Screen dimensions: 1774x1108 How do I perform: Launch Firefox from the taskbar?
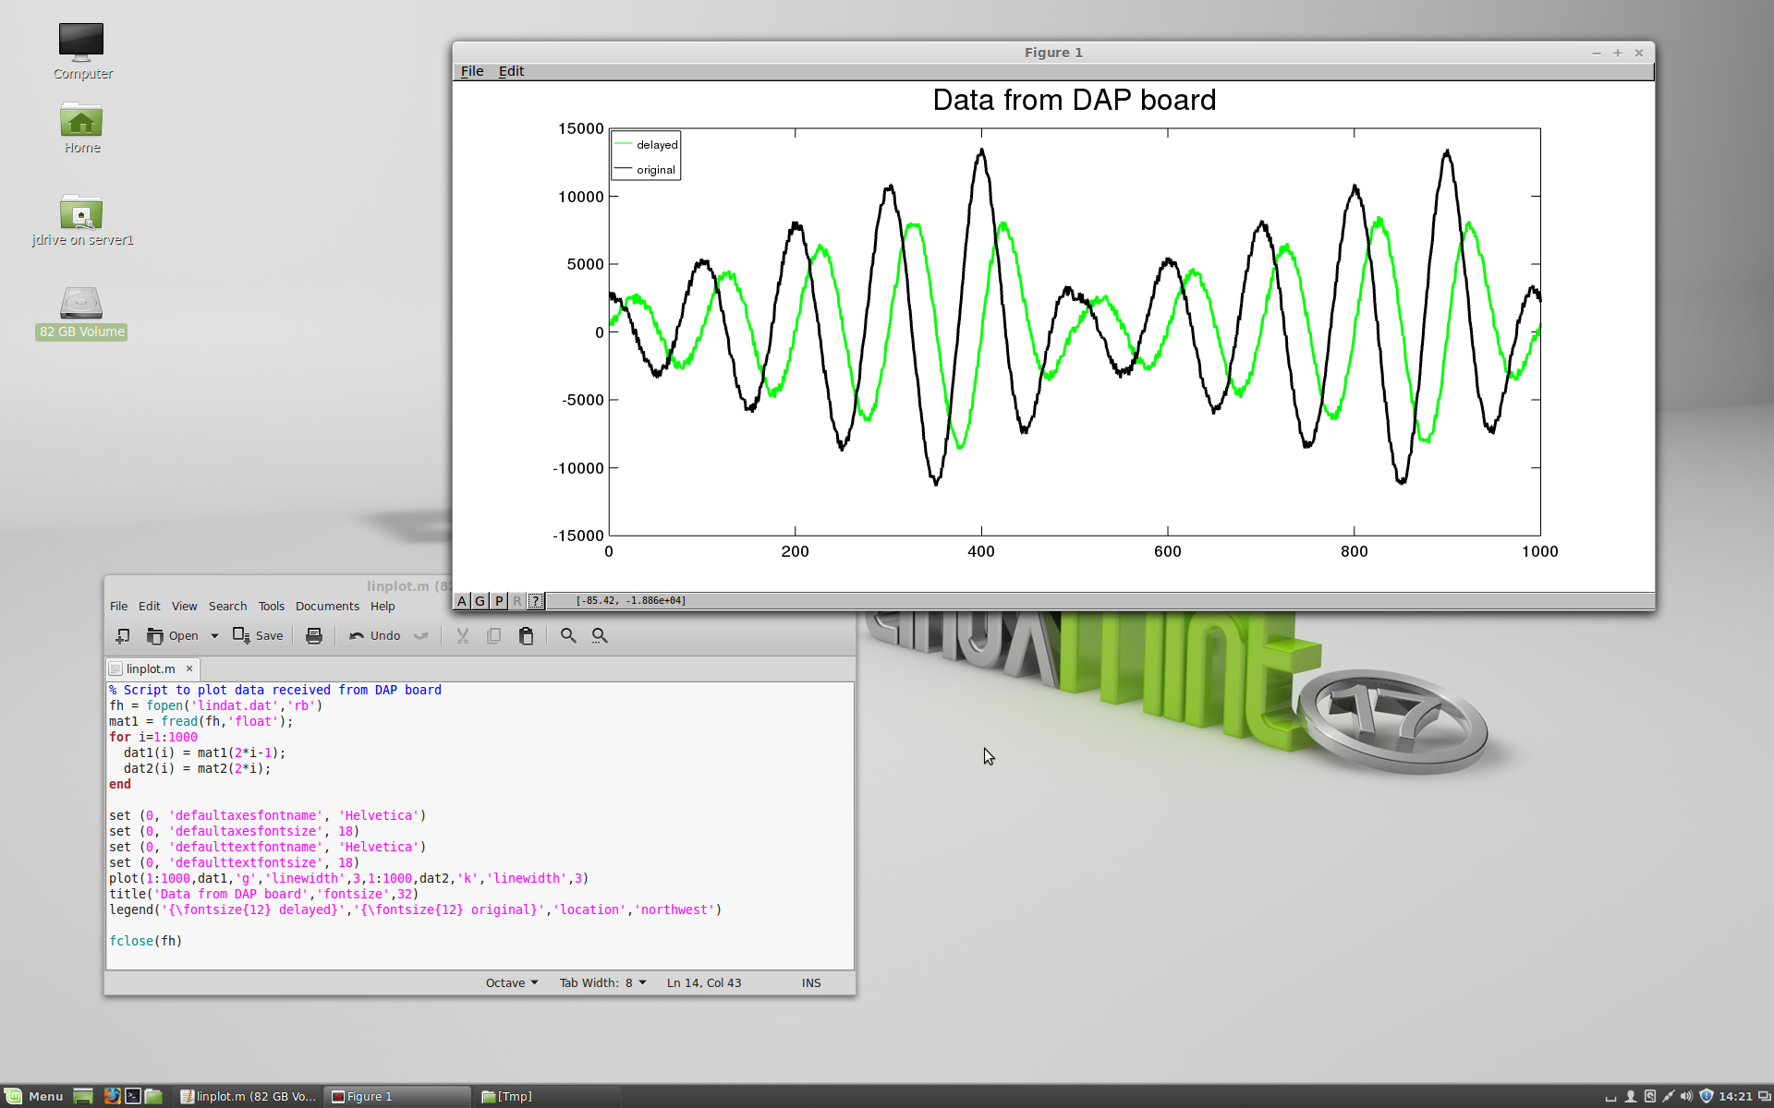tap(112, 1096)
